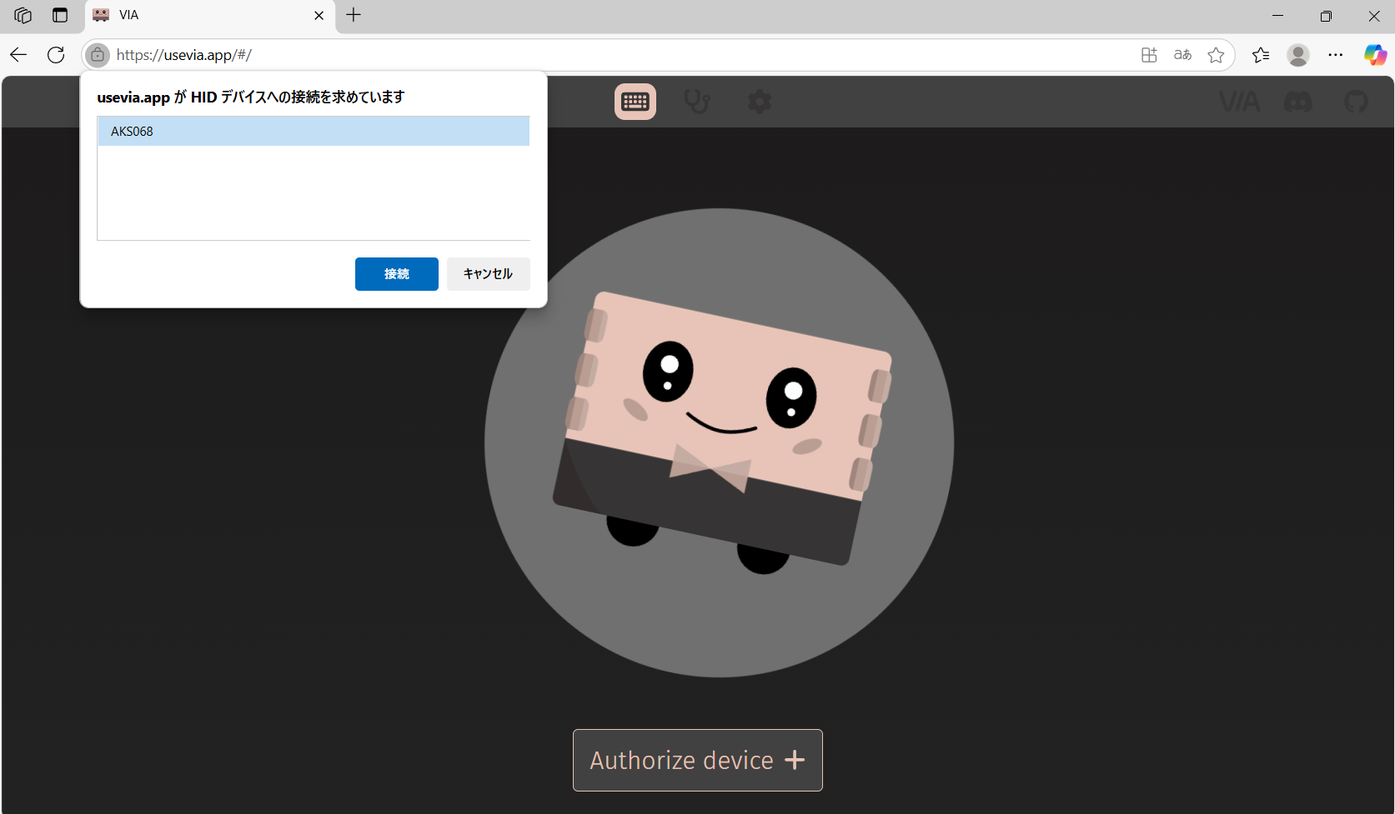Open the favorites list icon

[x=1260, y=55]
